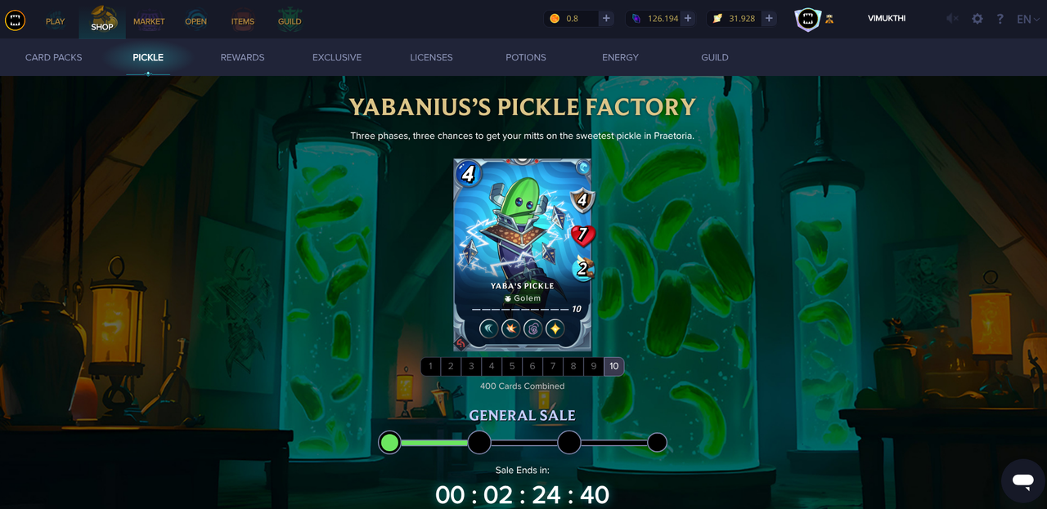Image resolution: width=1047 pixels, height=509 pixels.
Task: Toggle the muted sound speaker icon
Action: [x=953, y=19]
